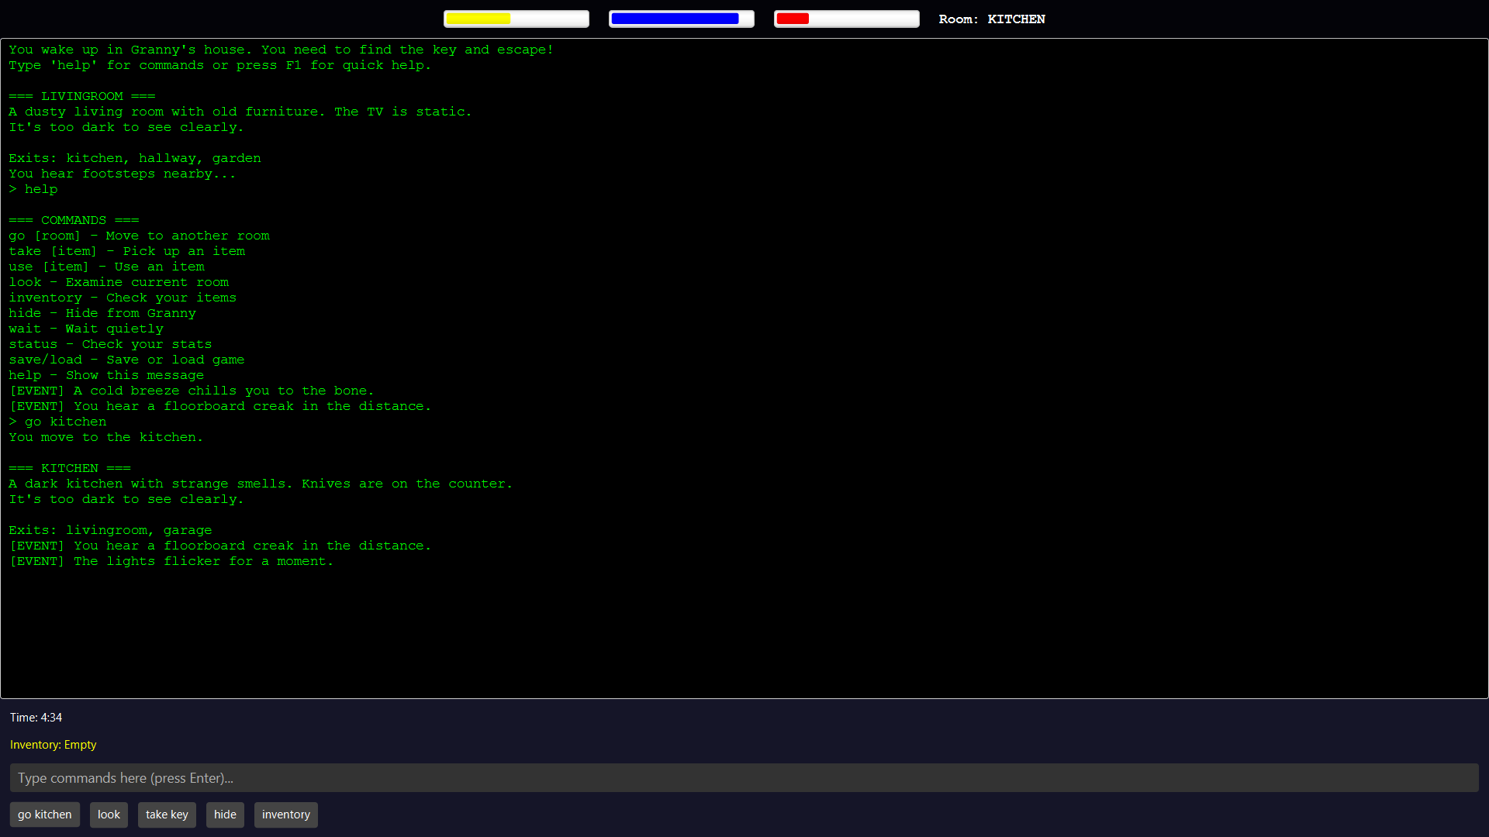
Task: Click the 'lights flicker for a moment' event line
Action: pyautogui.click(x=171, y=561)
